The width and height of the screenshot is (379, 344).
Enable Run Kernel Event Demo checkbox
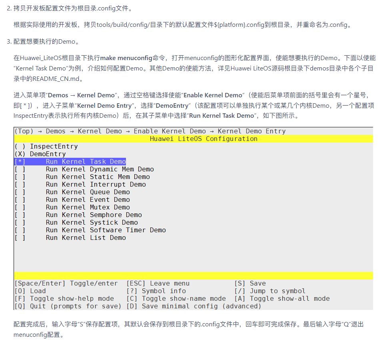point(20,200)
